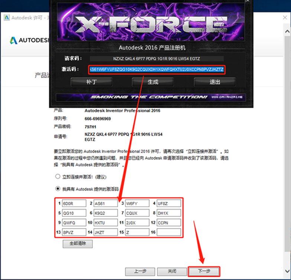The image size is (291, 280).
Task: Click the 补丁 button
Action: coord(91,82)
